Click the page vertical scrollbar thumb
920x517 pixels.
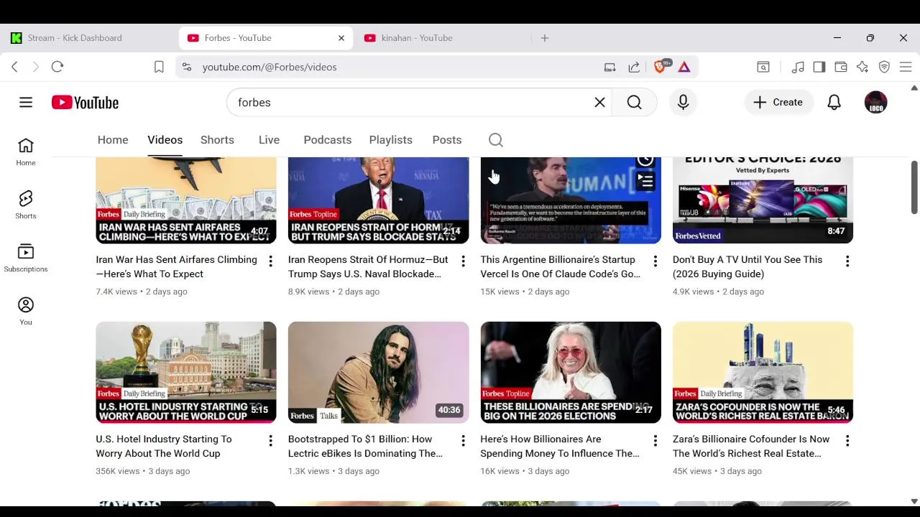[914, 187]
